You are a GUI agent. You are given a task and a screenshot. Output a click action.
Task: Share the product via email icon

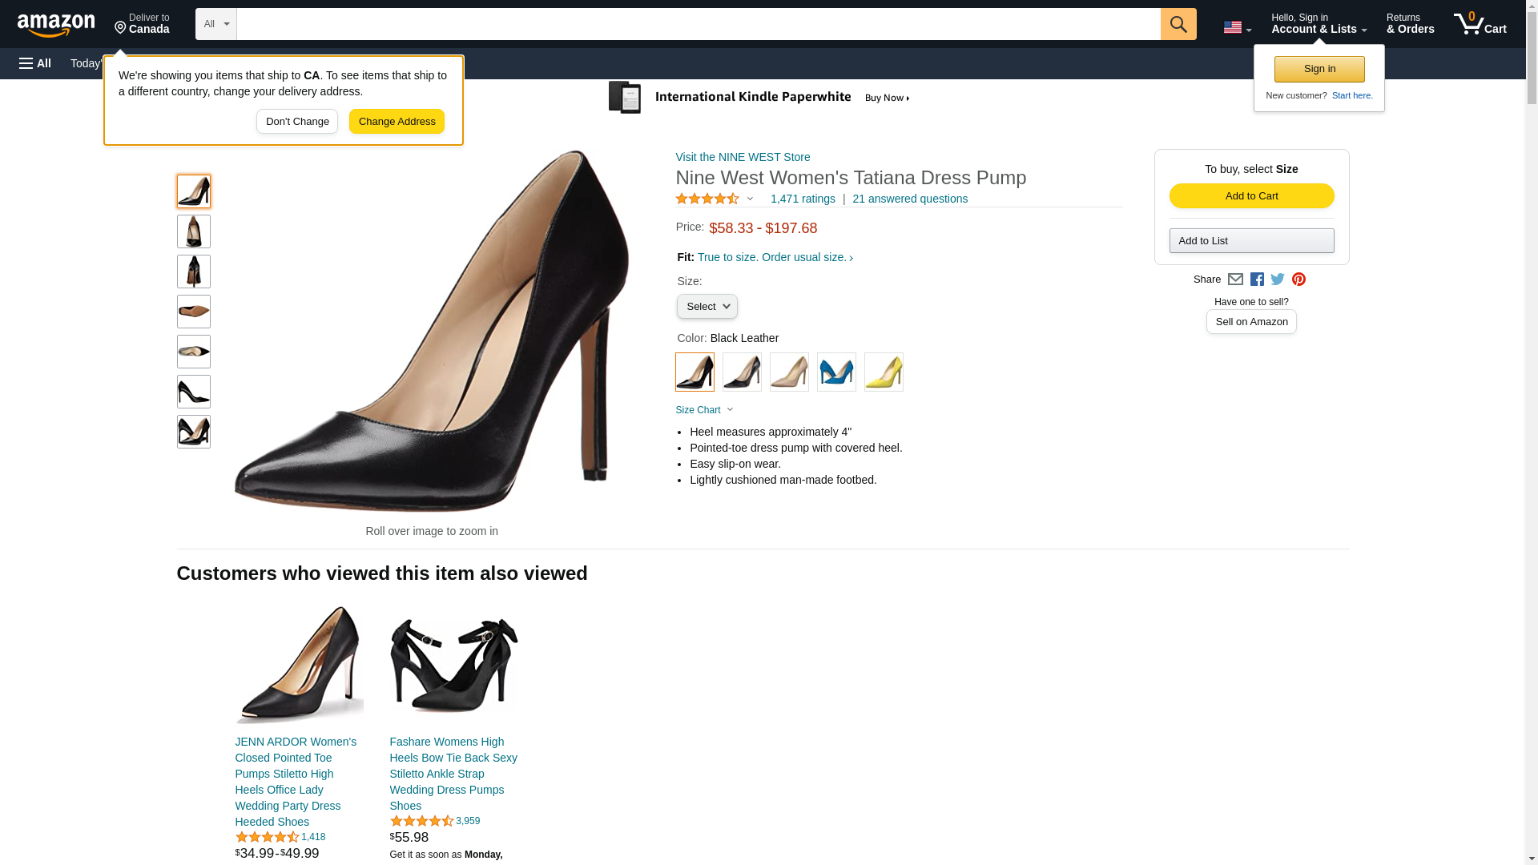1235,280
